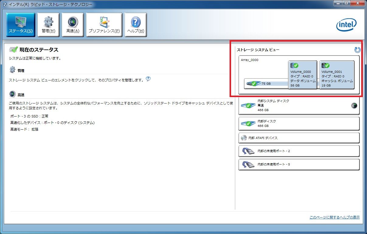Click the application icon in title bar
This screenshot has width=367, height=234.
click(5, 5)
